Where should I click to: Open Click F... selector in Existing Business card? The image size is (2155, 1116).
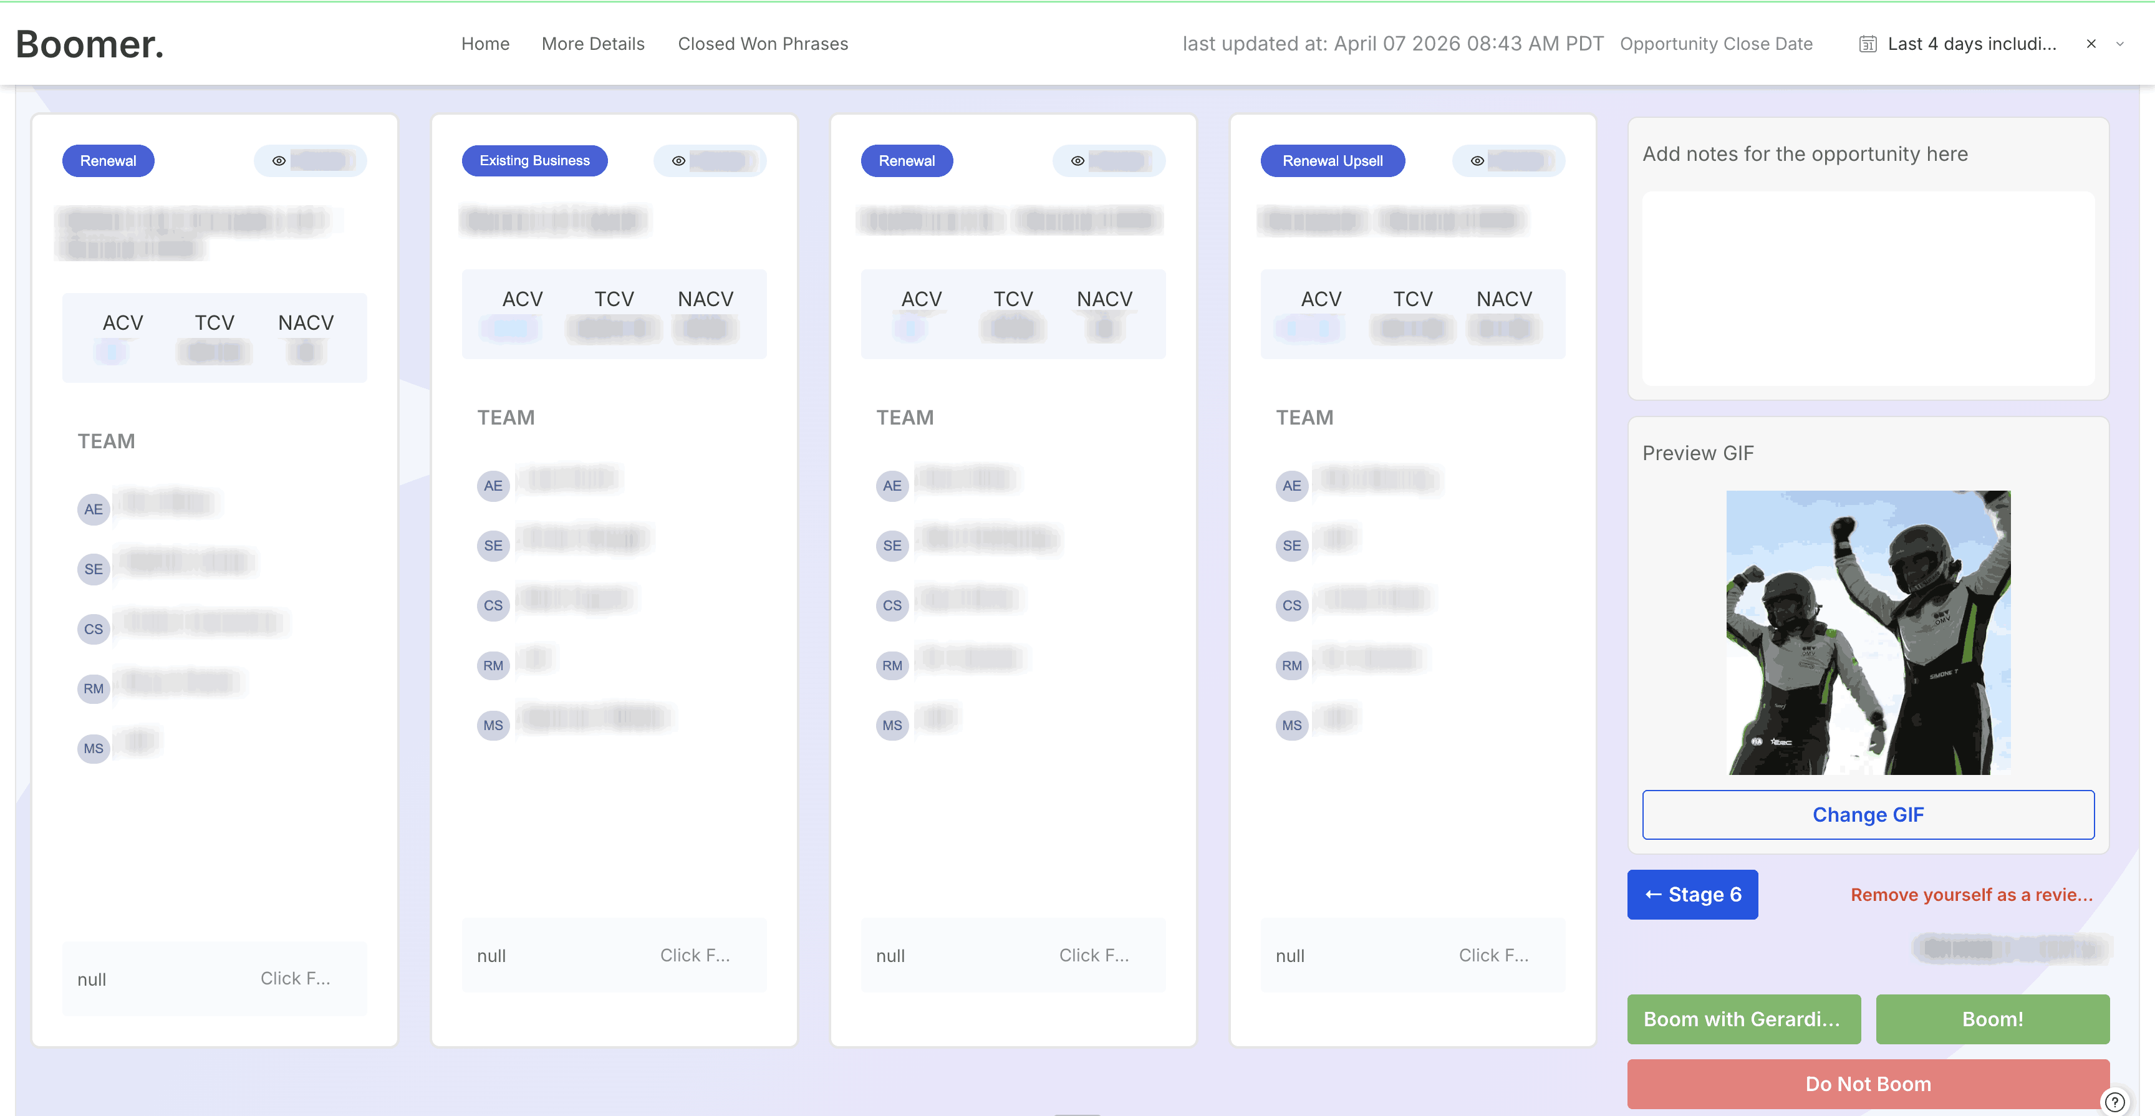[695, 955]
